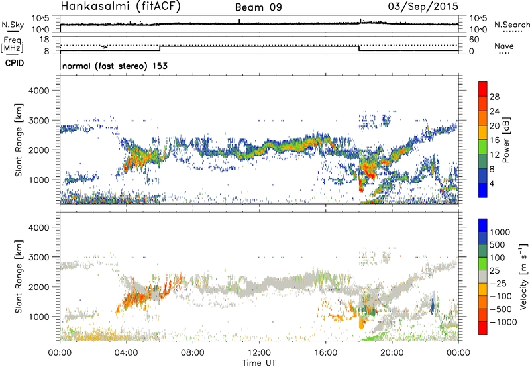Click the 'Beam 09' label
Screen dimensions: 530x367
[258, 7]
